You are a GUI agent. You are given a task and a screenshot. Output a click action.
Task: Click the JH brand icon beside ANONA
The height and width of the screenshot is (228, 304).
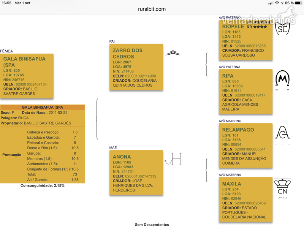pyautogui.click(x=173, y=159)
